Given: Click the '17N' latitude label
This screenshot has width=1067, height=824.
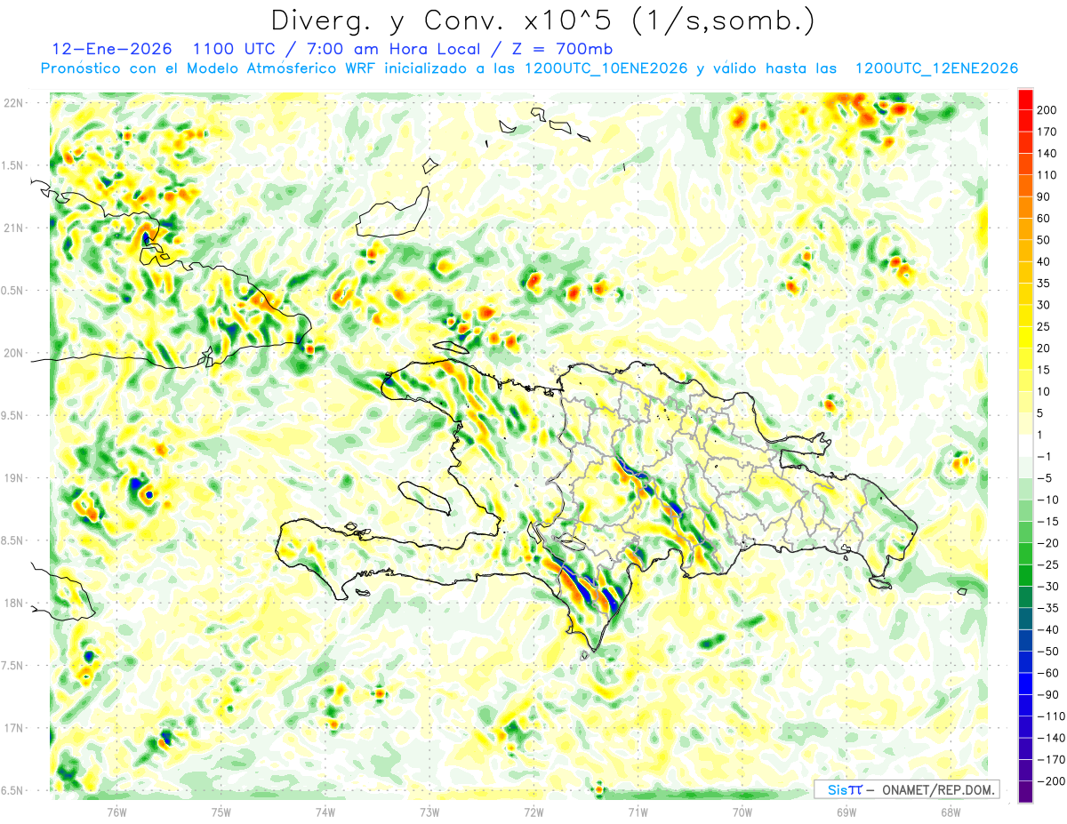Looking at the screenshot, I should pos(12,729).
